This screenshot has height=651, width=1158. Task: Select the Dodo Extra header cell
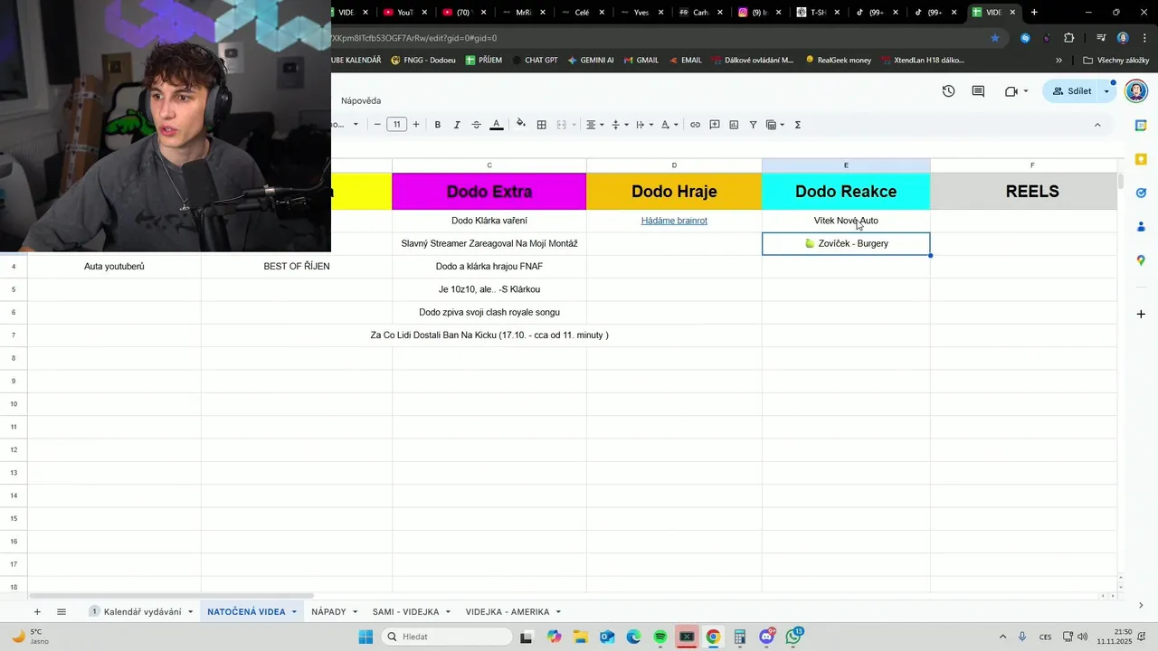coord(489,191)
